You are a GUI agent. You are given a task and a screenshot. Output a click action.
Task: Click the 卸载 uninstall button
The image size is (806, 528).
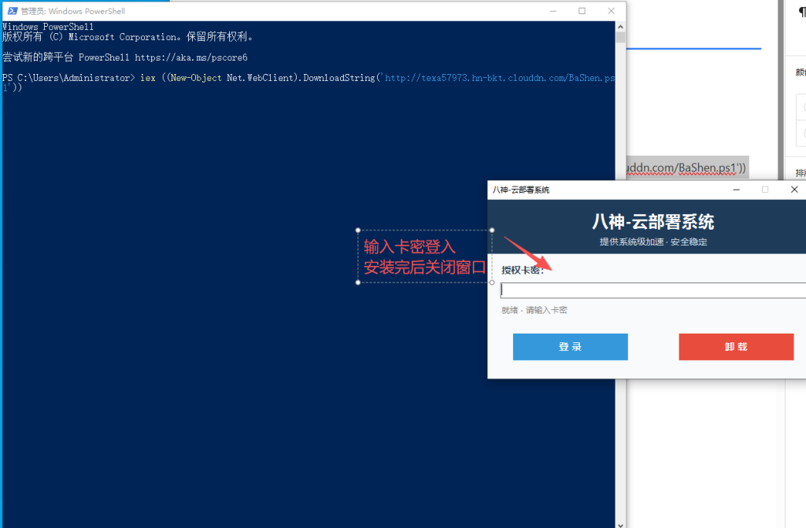coord(736,346)
